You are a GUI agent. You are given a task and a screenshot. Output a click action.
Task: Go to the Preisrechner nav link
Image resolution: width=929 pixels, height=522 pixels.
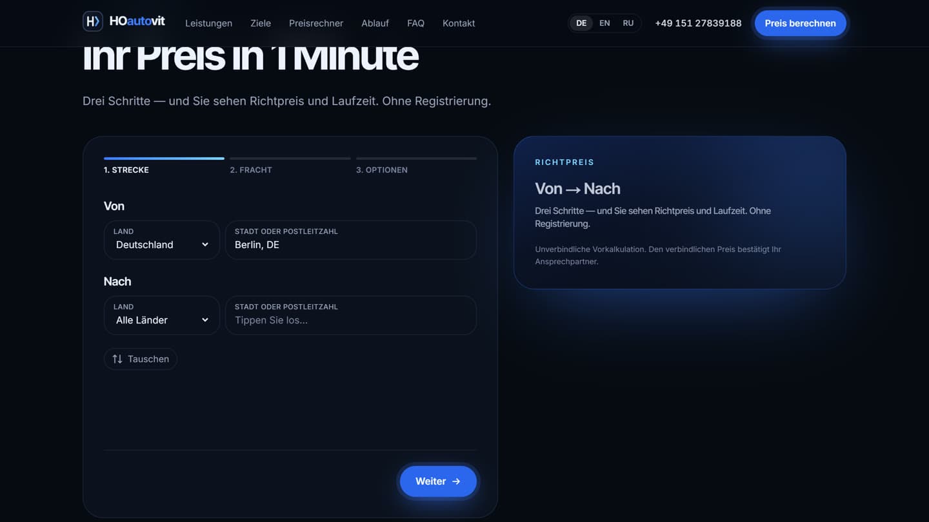(316, 23)
